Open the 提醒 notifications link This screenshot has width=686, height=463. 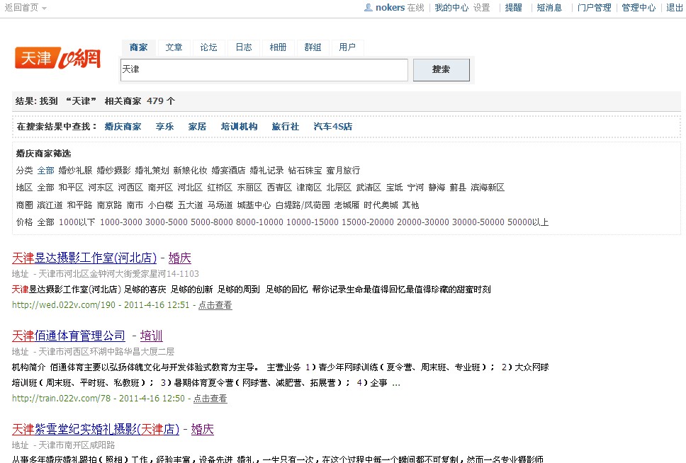pyautogui.click(x=514, y=8)
